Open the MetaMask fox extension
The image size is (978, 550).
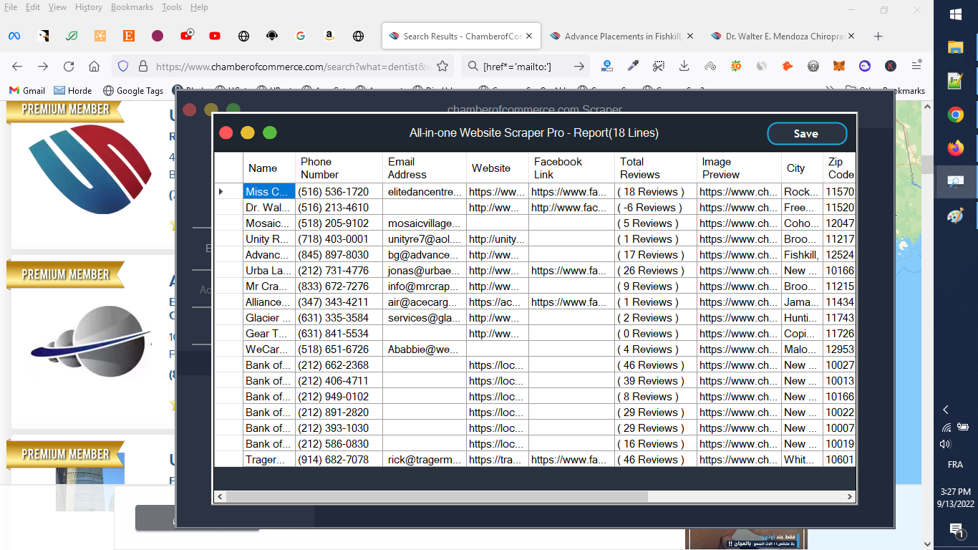point(839,66)
